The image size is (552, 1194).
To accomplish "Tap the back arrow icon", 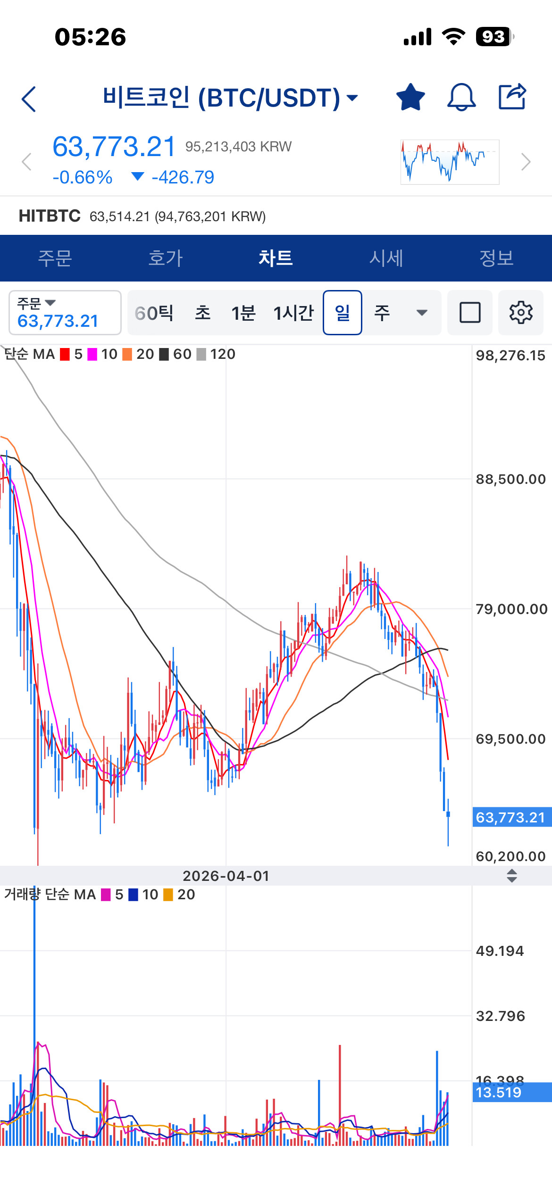I will pos(29,99).
